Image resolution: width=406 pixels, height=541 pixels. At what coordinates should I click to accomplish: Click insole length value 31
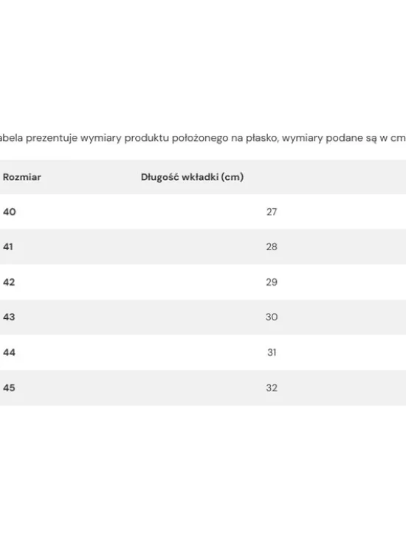click(x=272, y=353)
